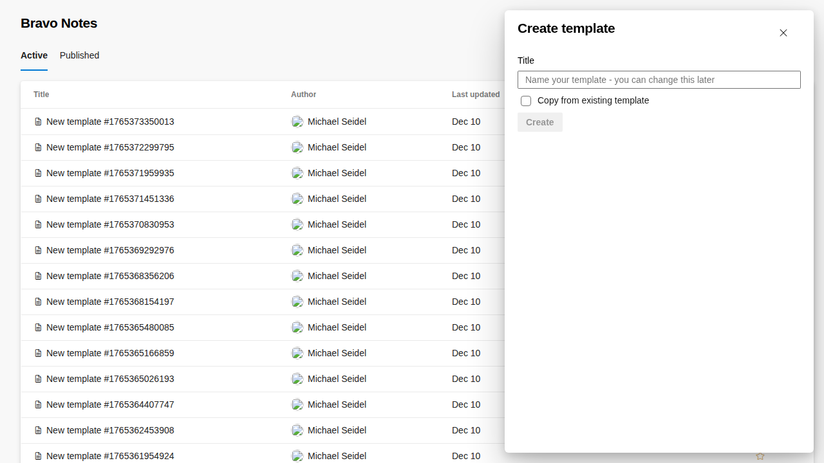Enable Copy from existing template checkbox
This screenshot has height=463, width=824.
[526, 101]
